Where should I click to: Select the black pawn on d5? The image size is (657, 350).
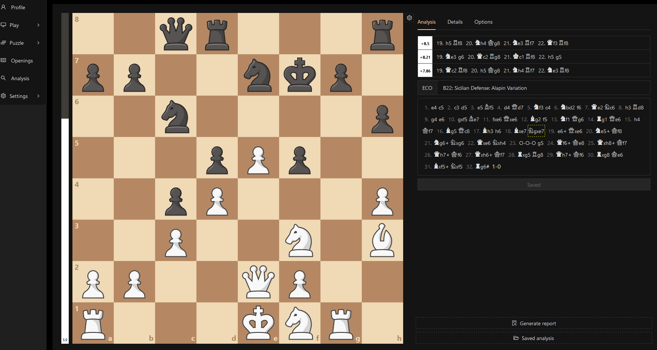pos(217,160)
